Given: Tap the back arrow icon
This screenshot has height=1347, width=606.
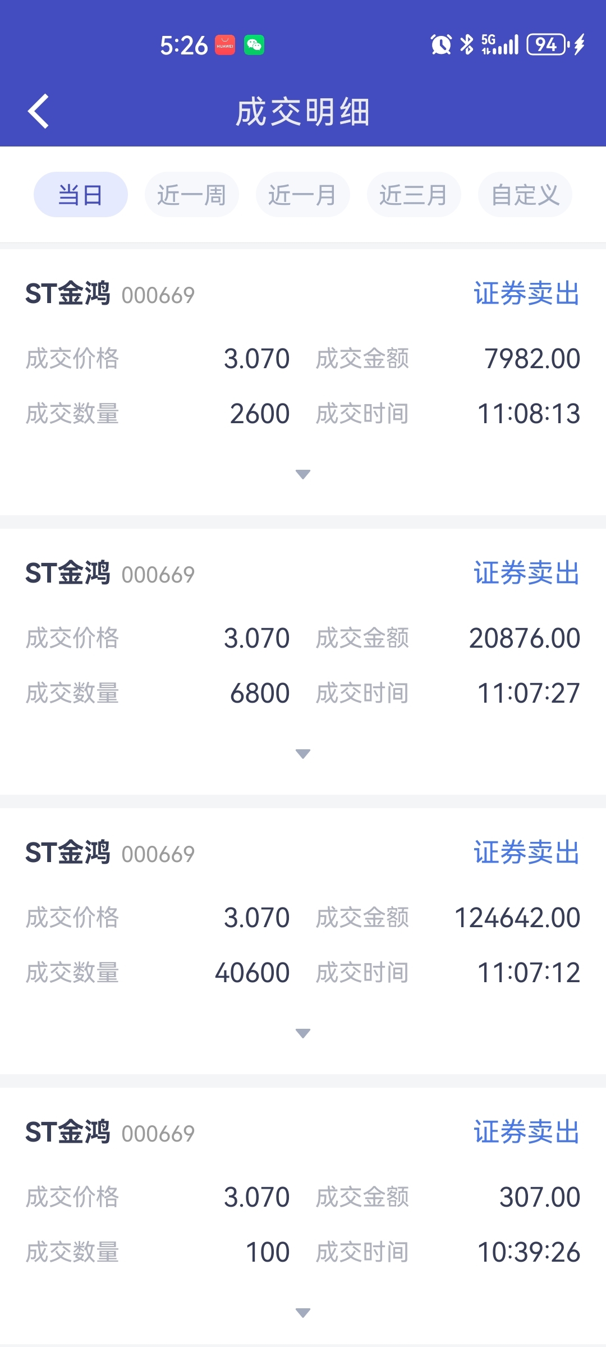Looking at the screenshot, I should click(38, 111).
